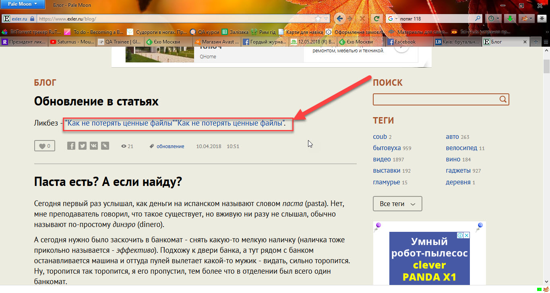Like the post with the heart button
Viewport: 550px width, 293px height.
44,146
